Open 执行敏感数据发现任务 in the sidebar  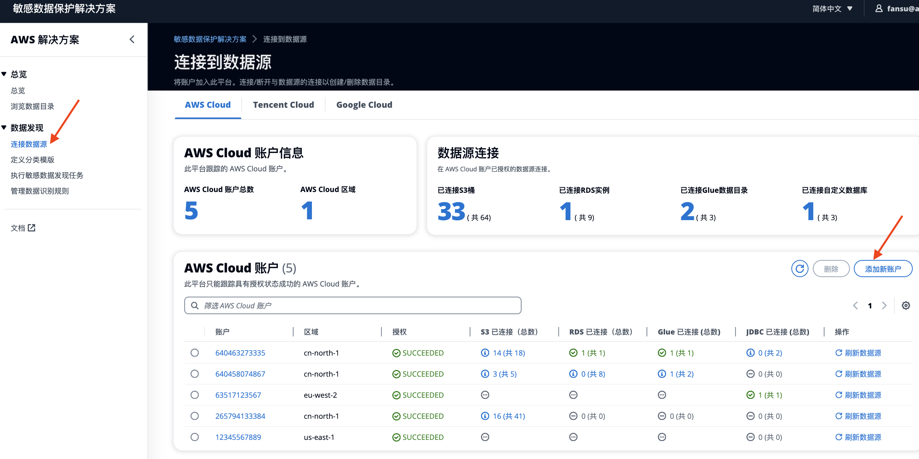coord(47,175)
